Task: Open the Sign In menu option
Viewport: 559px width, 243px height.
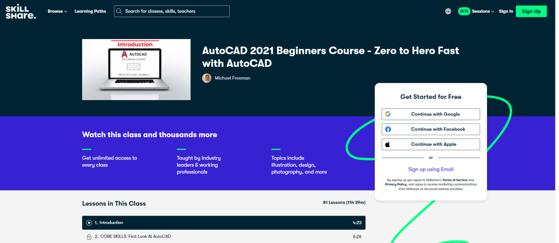Action: [506, 11]
